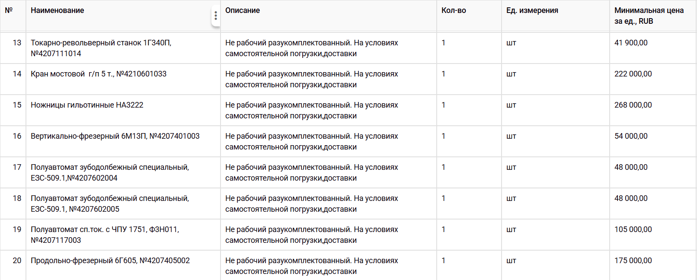This screenshot has height=280, width=697.
Task: Click the 222 000,00 price cell
Action: [x=633, y=74]
